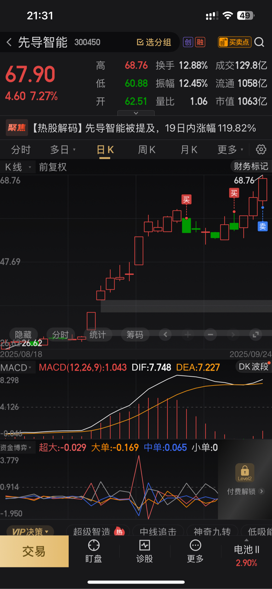Open the search magnifier icon

(x=259, y=42)
